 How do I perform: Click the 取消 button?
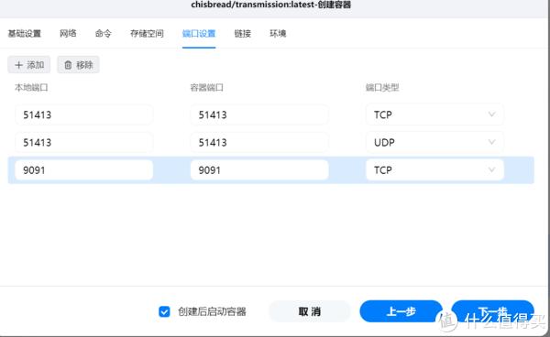tap(310, 311)
